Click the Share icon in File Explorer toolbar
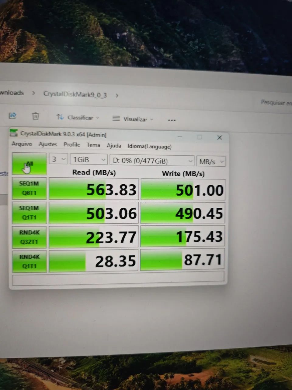Viewport: 292px width, 390px height. tap(12, 116)
